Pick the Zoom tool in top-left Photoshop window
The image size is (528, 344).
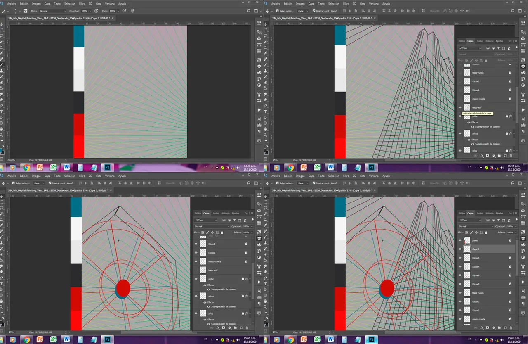point(2,135)
